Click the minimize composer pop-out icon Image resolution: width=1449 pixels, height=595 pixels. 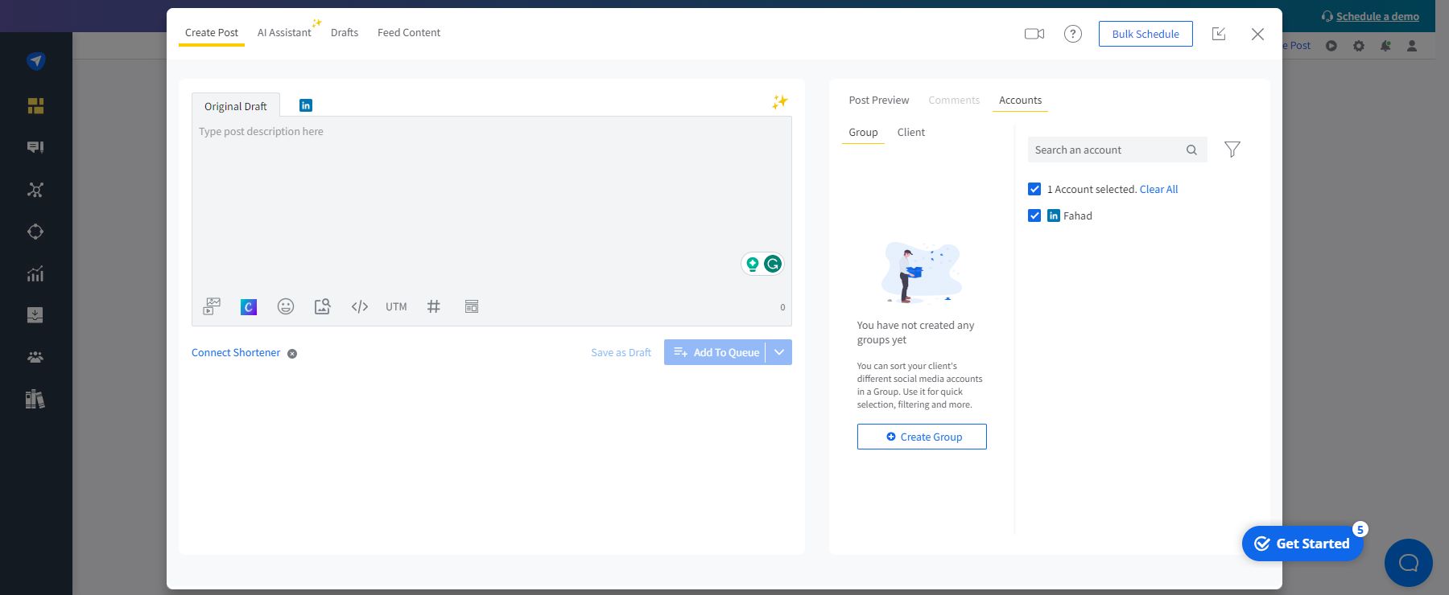point(1219,34)
